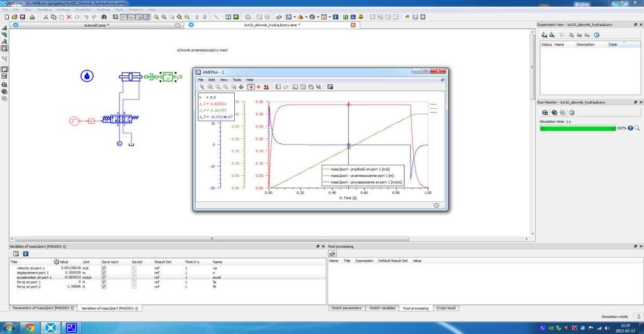
Task: Open Google Chrome from the taskbar
Action: [30, 328]
